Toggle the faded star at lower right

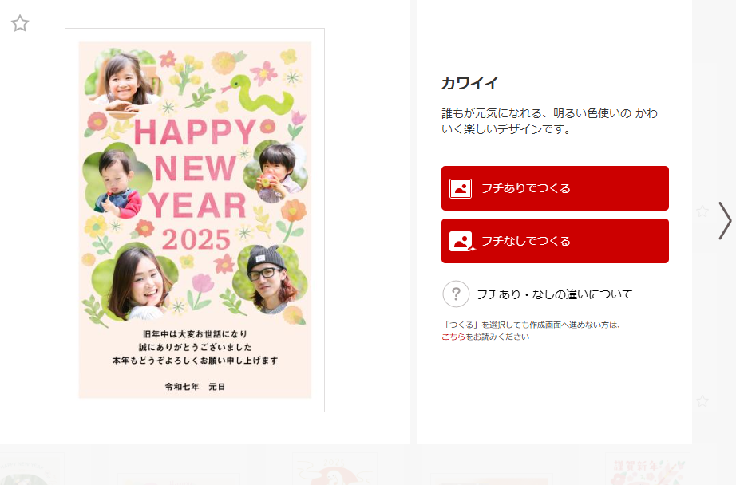(x=702, y=401)
